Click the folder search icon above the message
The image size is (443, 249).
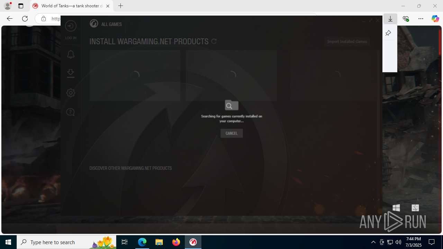point(232,105)
